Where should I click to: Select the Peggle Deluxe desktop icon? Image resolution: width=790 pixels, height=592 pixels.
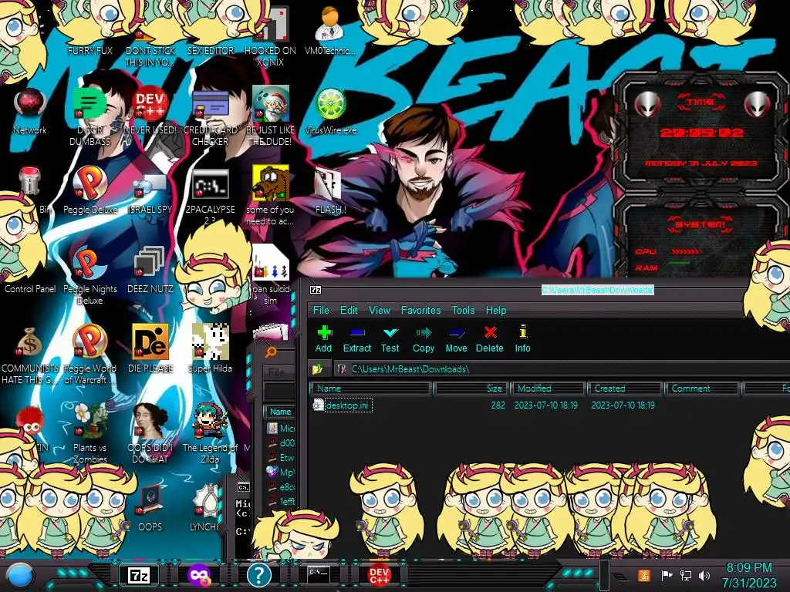click(89, 191)
